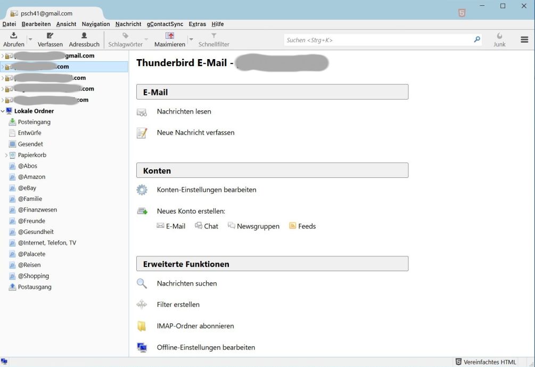Click the online status icon in status bar
The image size is (535, 367).
pyautogui.click(x=4, y=362)
